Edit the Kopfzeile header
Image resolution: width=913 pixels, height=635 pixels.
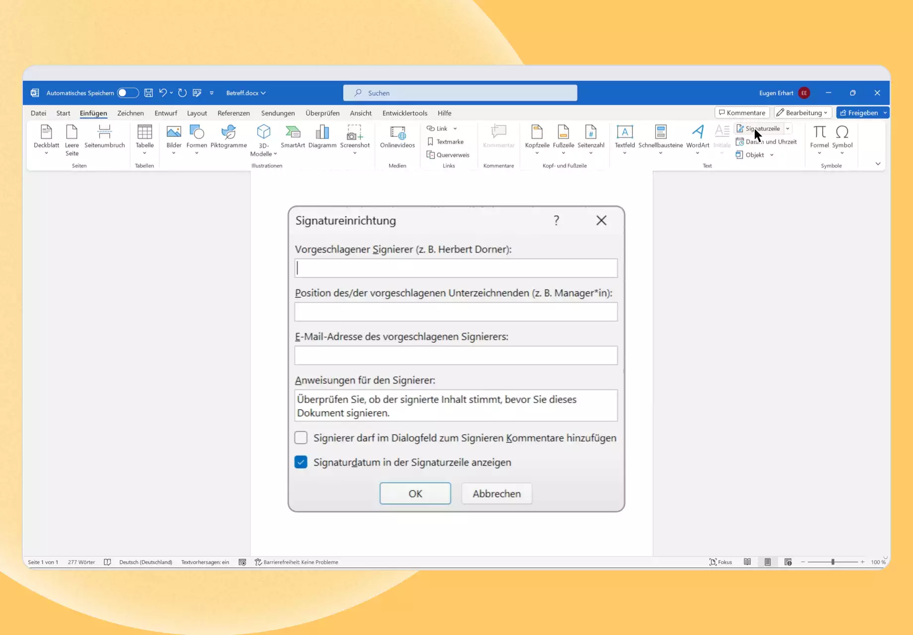[x=537, y=139]
